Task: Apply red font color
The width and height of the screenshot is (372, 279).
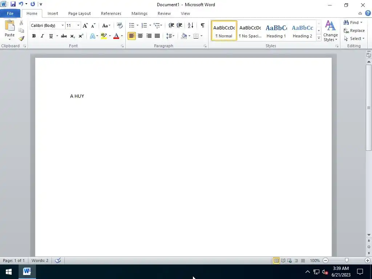Action: click(116, 36)
